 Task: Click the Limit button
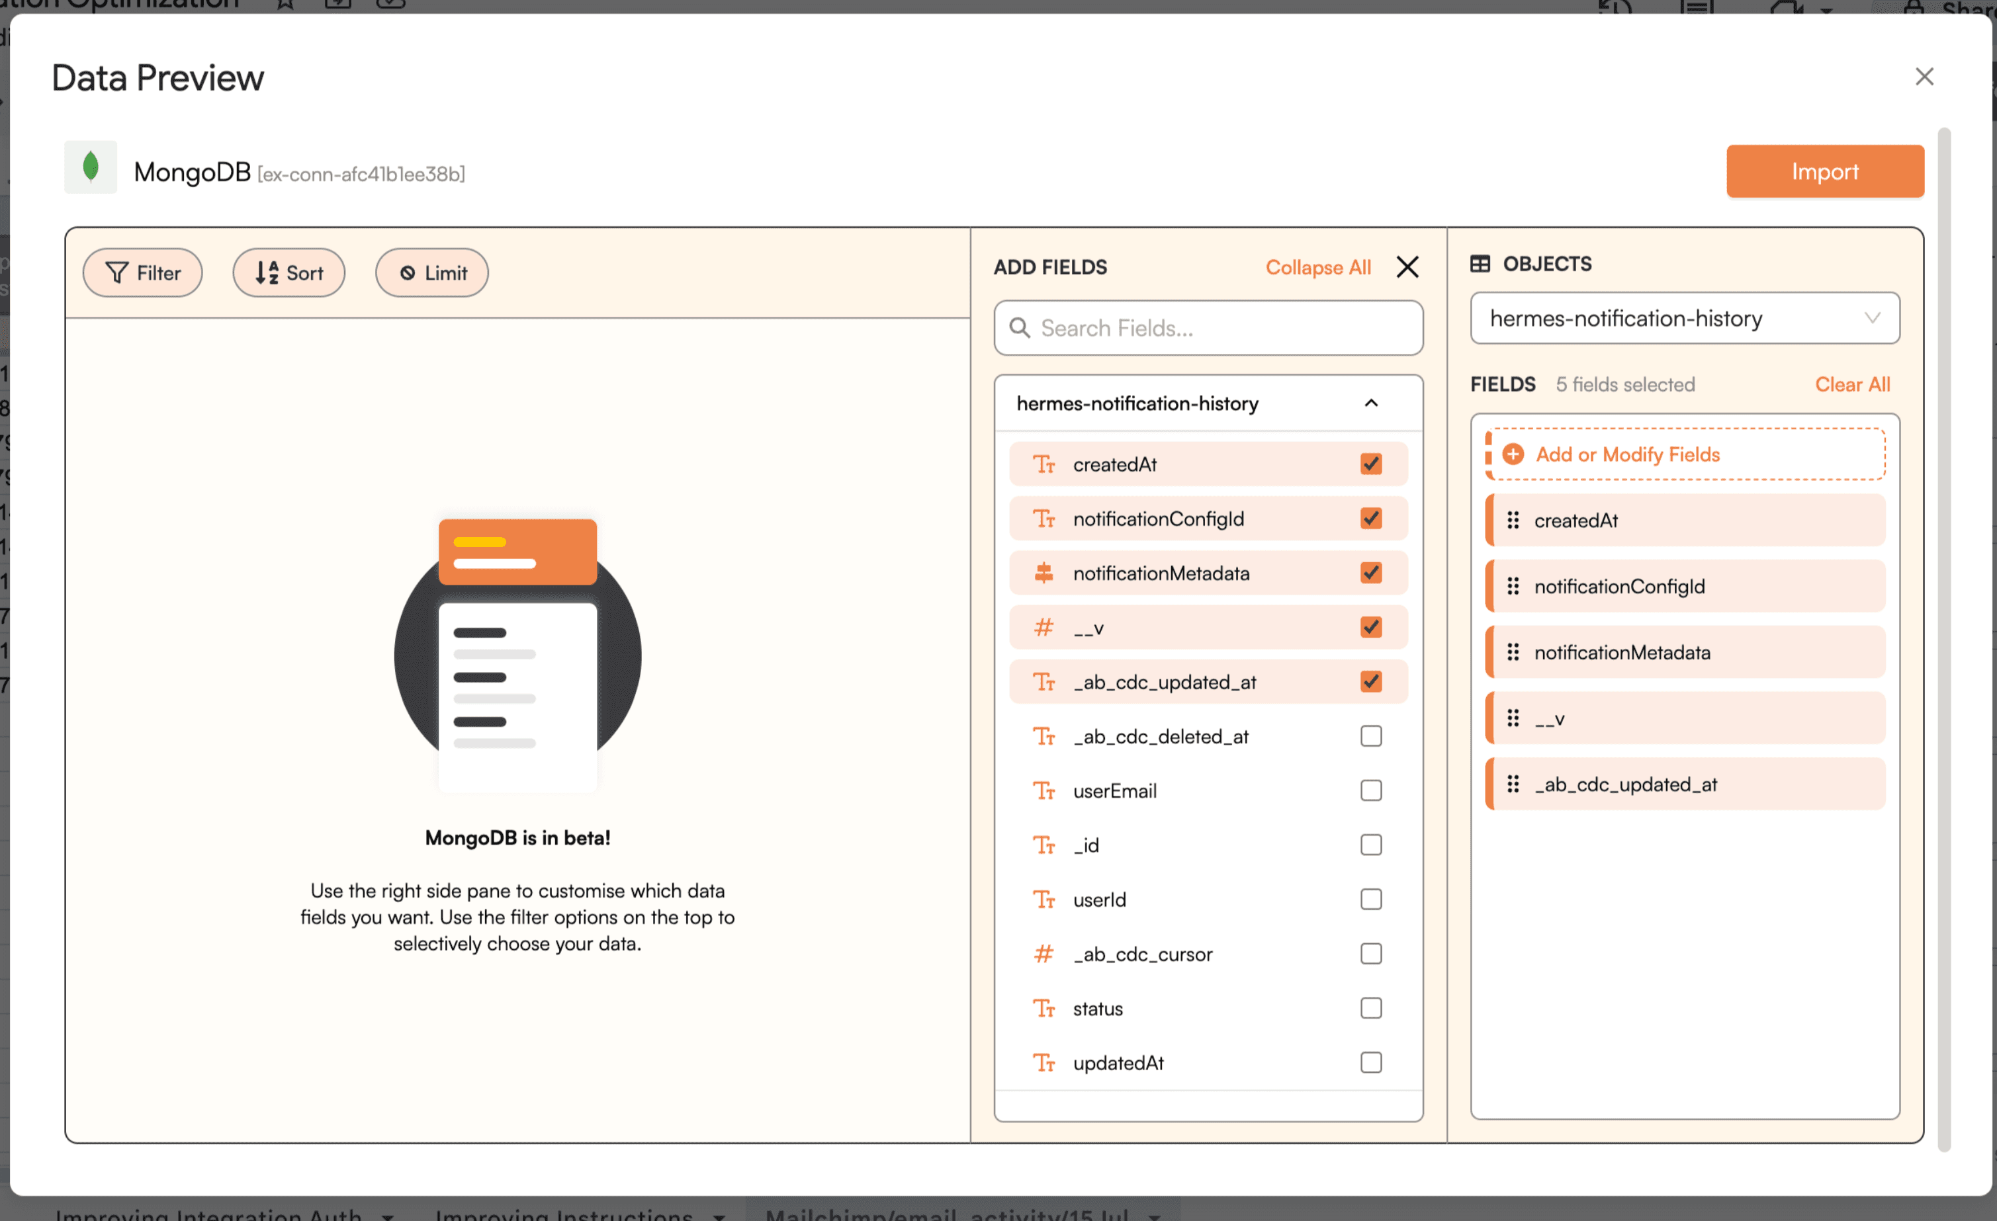click(x=432, y=273)
